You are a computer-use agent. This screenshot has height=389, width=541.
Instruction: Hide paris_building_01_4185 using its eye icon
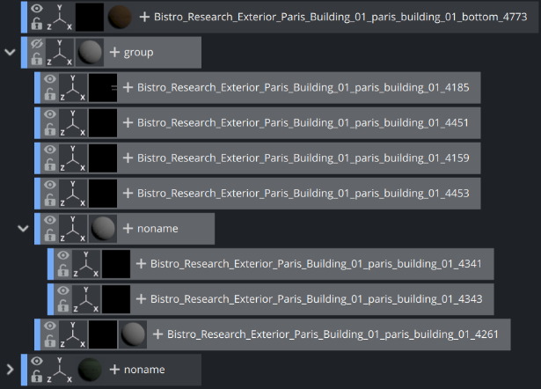[50, 79]
